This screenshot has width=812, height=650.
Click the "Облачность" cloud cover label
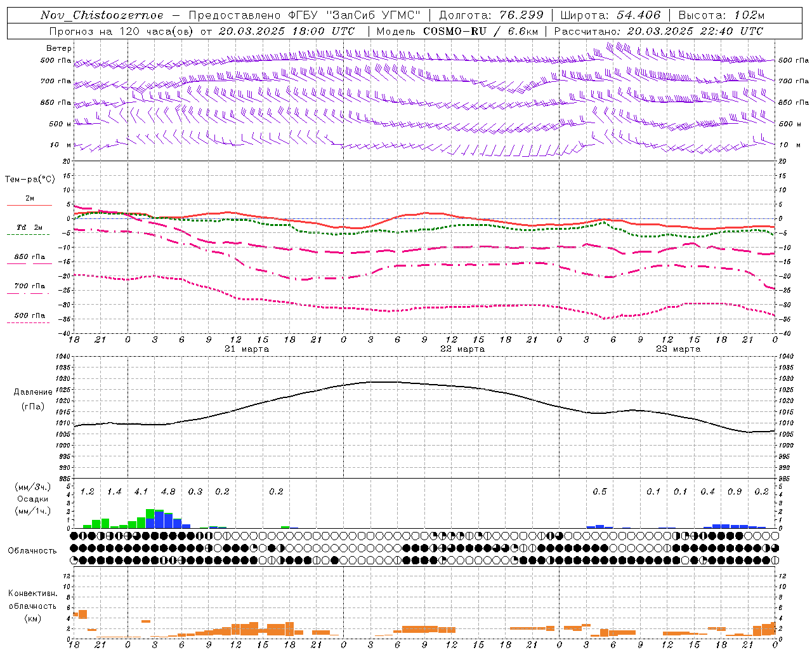(x=32, y=551)
